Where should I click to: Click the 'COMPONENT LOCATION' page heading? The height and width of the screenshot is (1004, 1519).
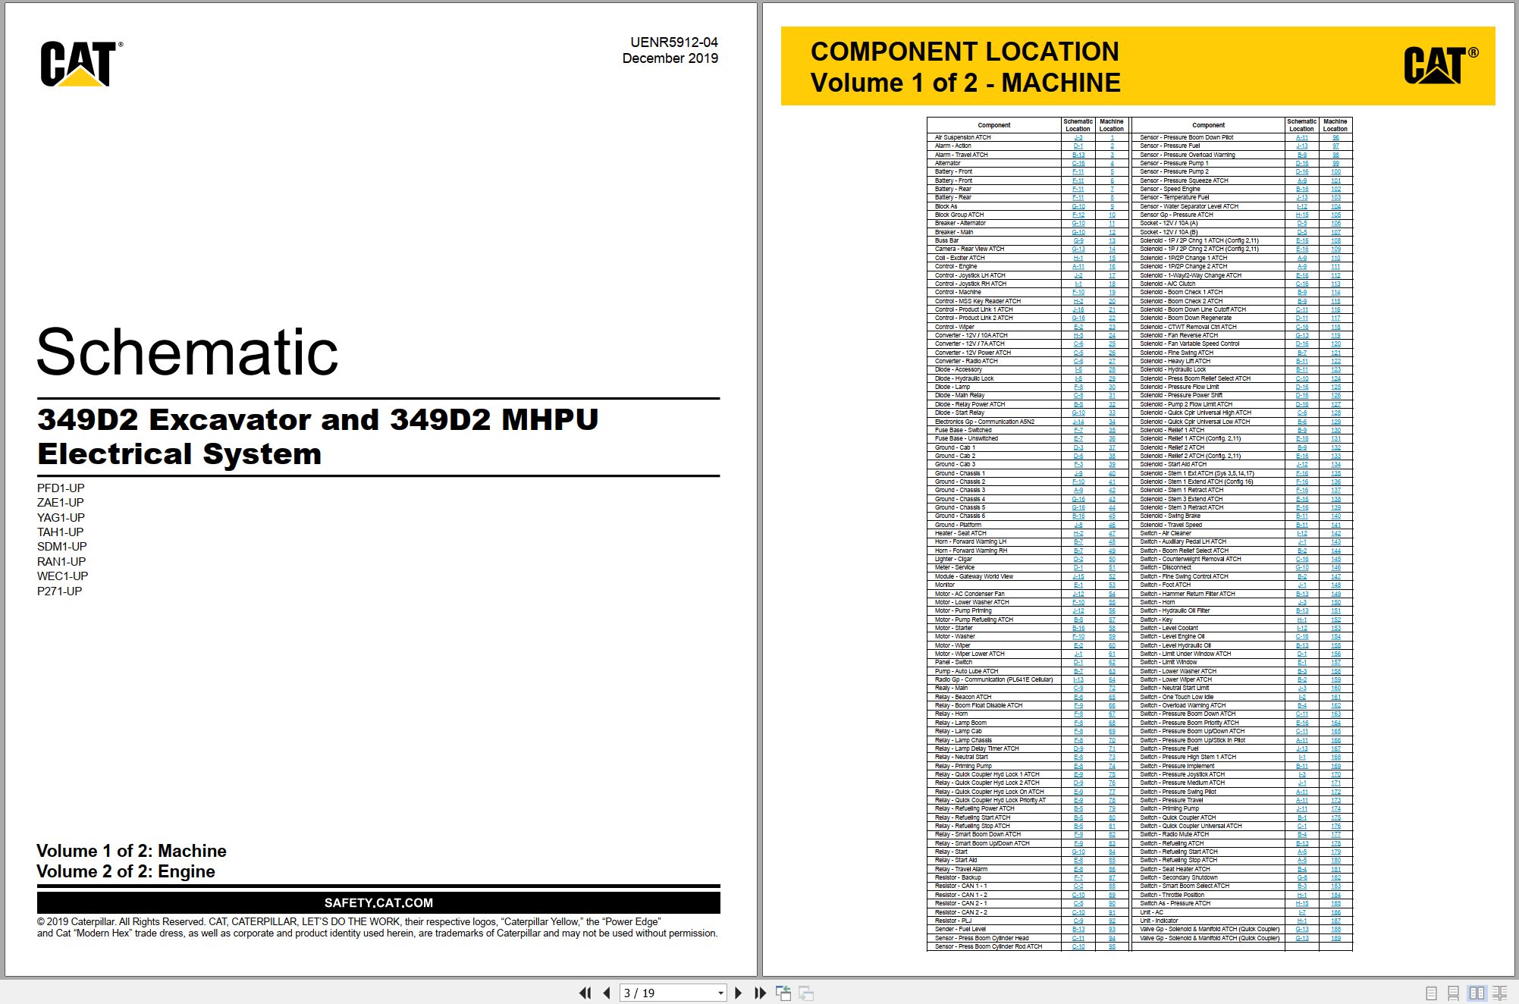(965, 52)
